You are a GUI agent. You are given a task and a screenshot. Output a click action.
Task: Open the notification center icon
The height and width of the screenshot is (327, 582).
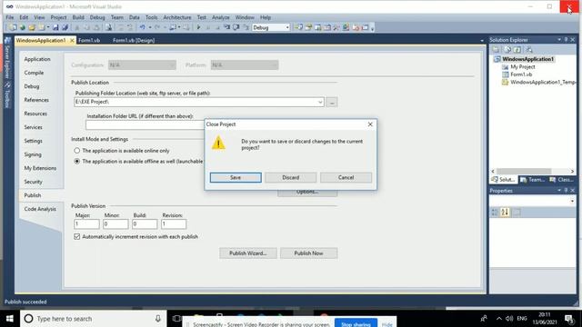pyautogui.click(x=569, y=319)
